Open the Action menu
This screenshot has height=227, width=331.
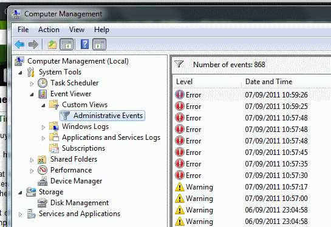pos(49,30)
